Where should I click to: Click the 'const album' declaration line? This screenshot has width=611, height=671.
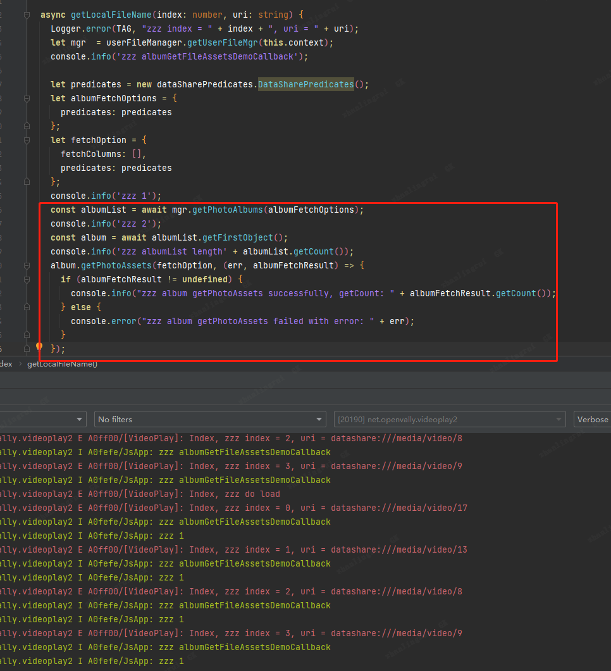click(170, 237)
